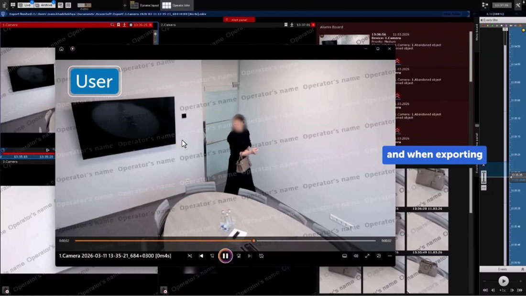The width and height of the screenshot is (526, 296).
Task: Select the first alarm thumbnail on Alarm Board
Action: [344, 40]
